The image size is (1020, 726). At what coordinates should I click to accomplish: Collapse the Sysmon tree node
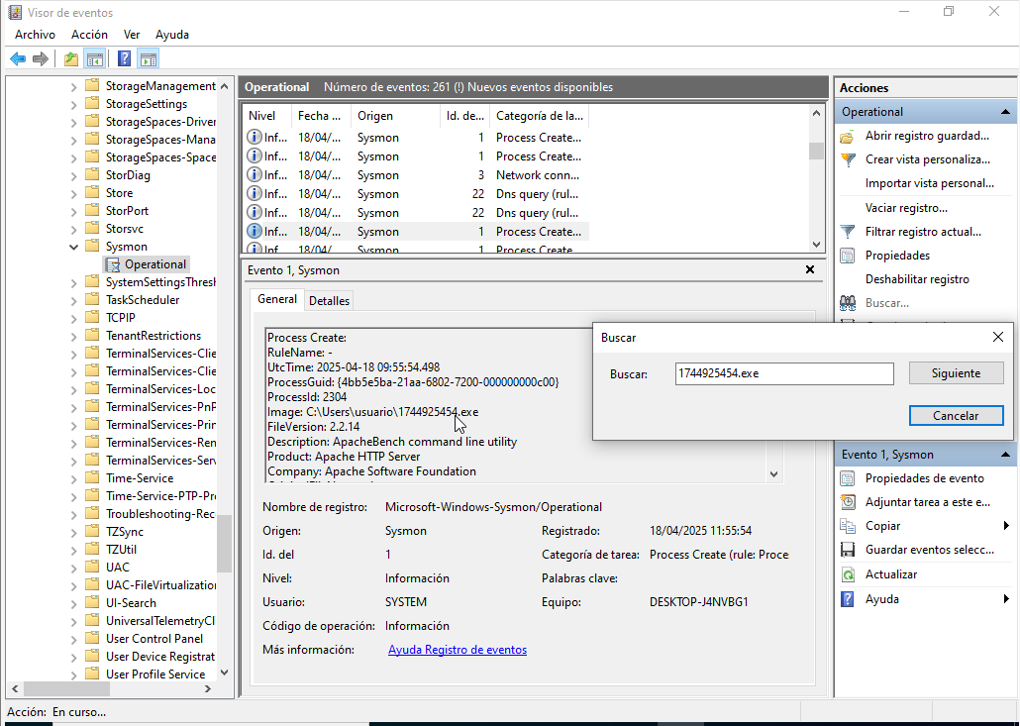(x=73, y=247)
